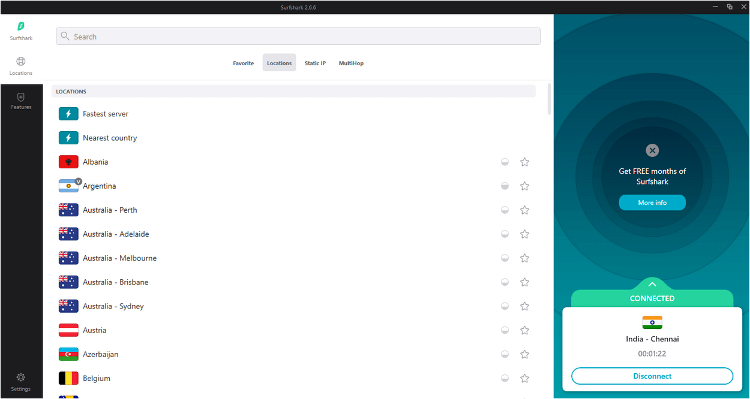Image resolution: width=750 pixels, height=399 pixels.
Task: Switch to the MultiHop tab
Action: [351, 63]
